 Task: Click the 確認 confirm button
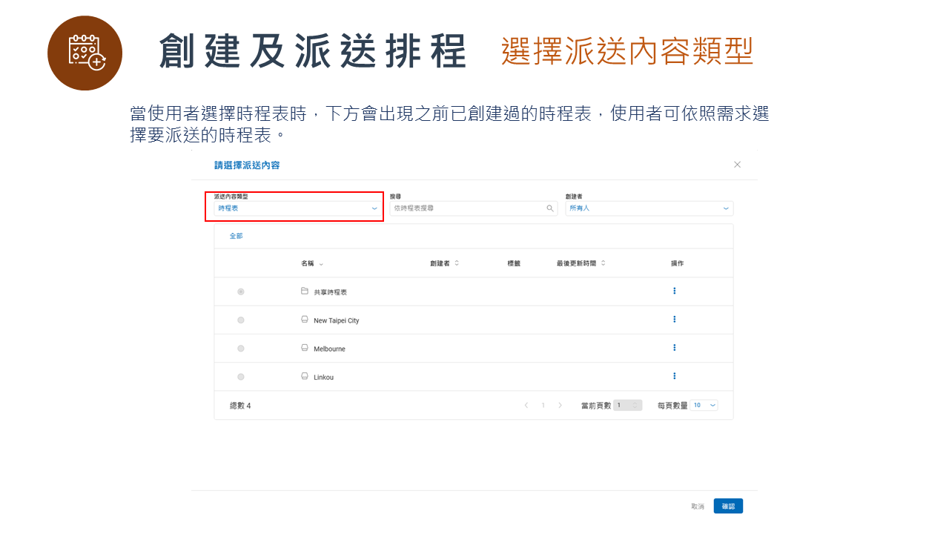(727, 505)
